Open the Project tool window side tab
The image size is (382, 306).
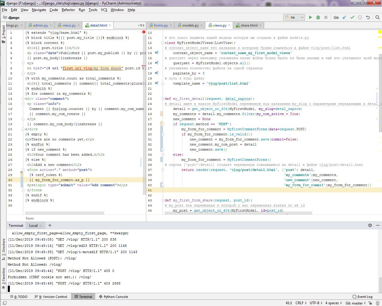[4, 34]
